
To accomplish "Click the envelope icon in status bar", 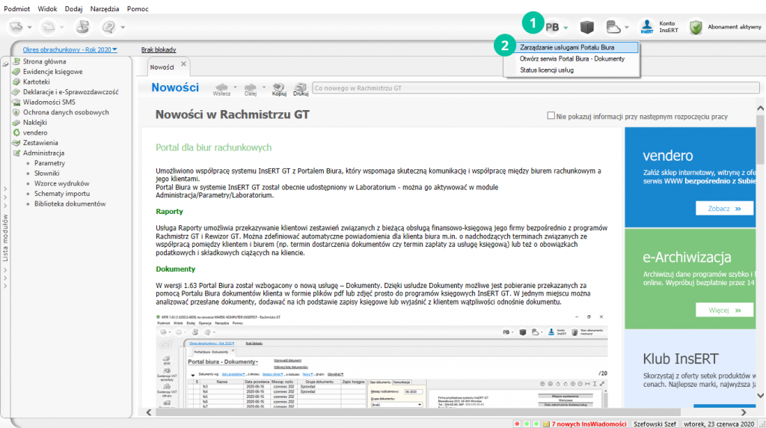I will pos(546,424).
